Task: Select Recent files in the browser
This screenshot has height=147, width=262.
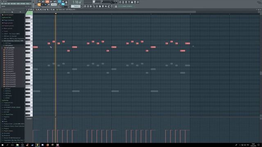Action: [7, 18]
